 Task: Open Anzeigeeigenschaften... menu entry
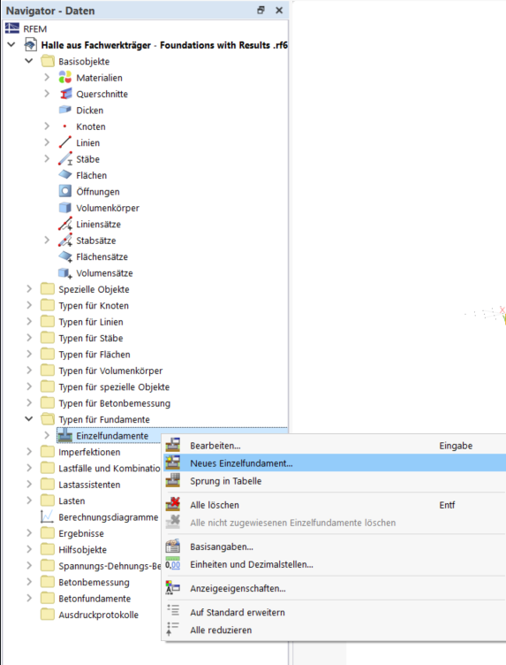pyautogui.click(x=335, y=588)
